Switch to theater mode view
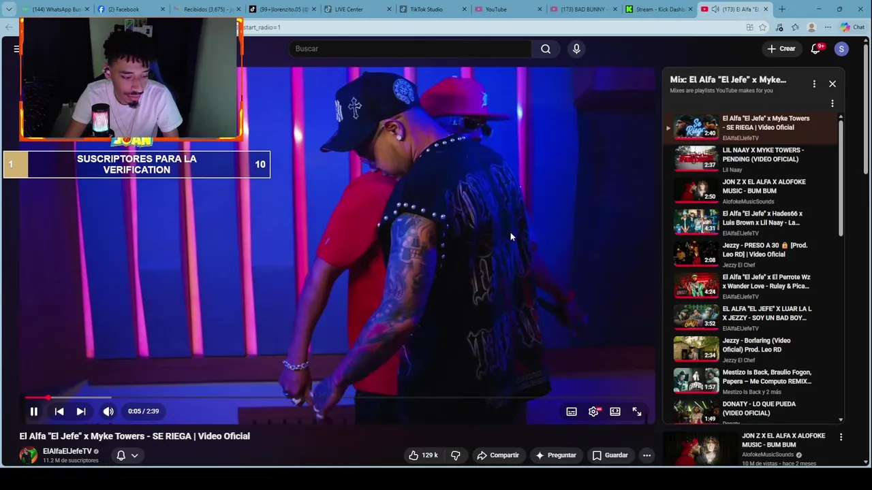The height and width of the screenshot is (490, 872). point(615,411)
